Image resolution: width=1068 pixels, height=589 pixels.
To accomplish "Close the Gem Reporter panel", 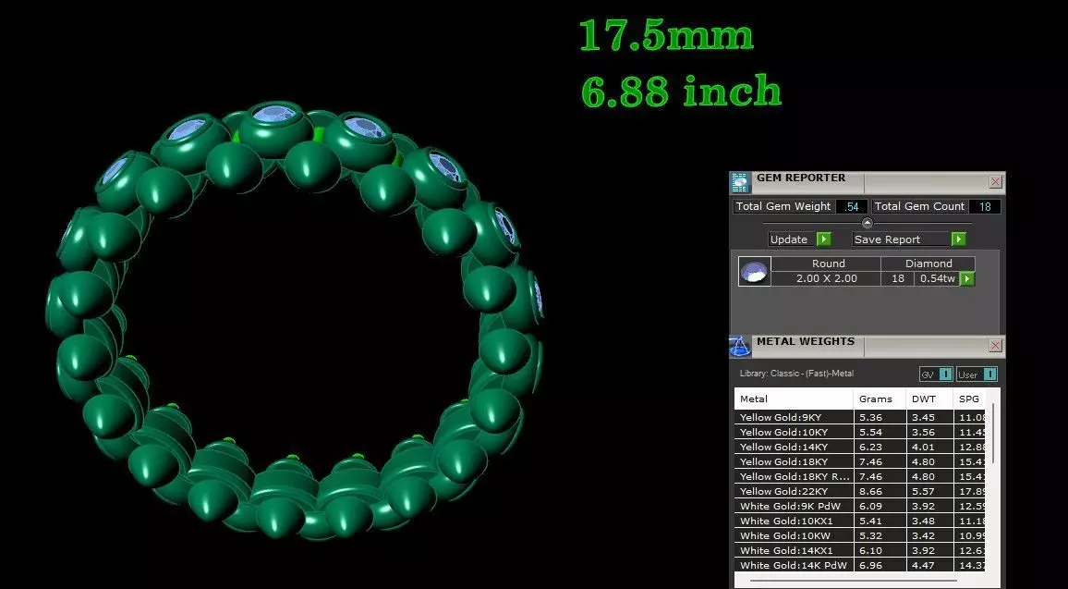I will pyautogui.click(x=996, y=182).
